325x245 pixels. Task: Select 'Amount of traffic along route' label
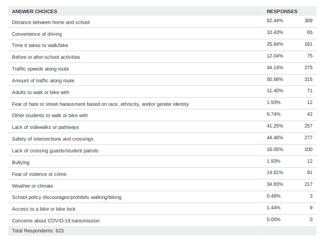(x=43, y=80)
